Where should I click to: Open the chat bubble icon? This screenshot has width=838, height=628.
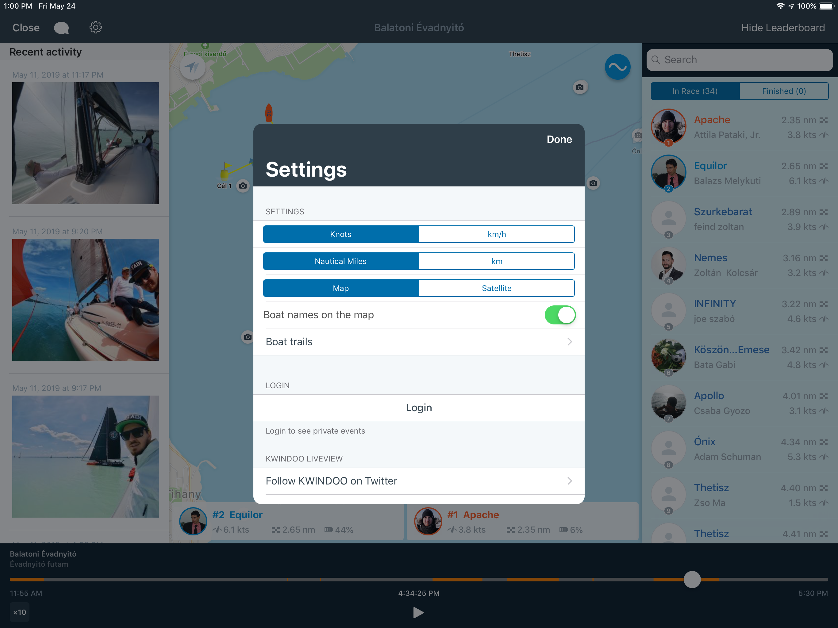[61, 28]
